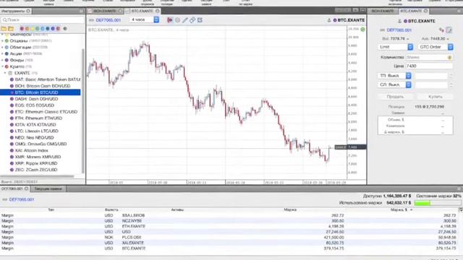The height and width of the screenshot is (260, 463).
Task: Click the Продать sell button
Action: 395,97
